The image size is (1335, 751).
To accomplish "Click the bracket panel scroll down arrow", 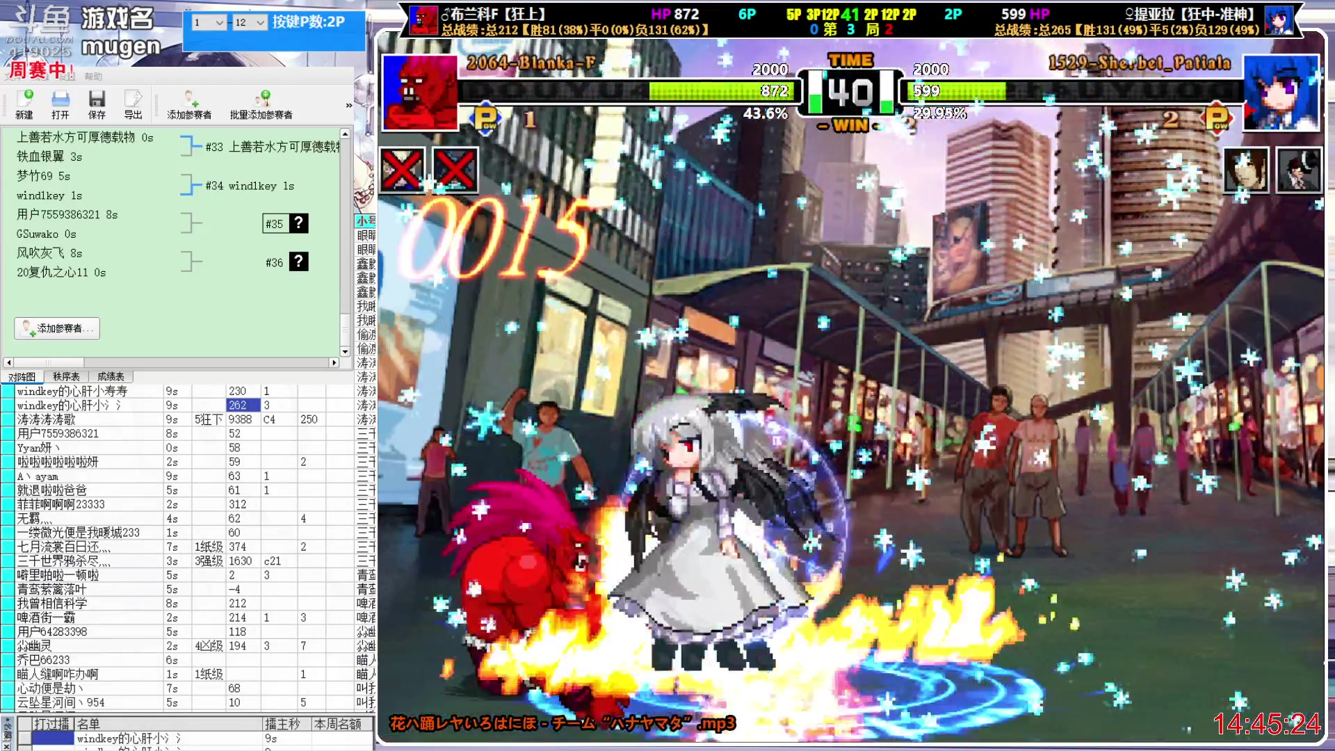I will [345, 352].
